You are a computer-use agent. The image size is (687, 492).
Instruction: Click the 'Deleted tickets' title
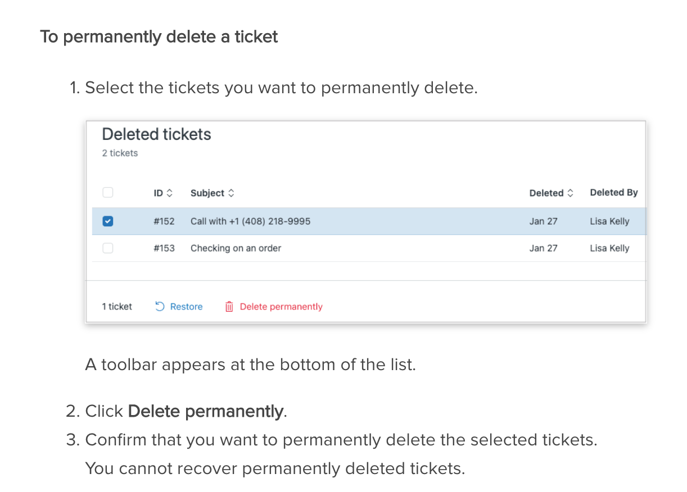156,134
